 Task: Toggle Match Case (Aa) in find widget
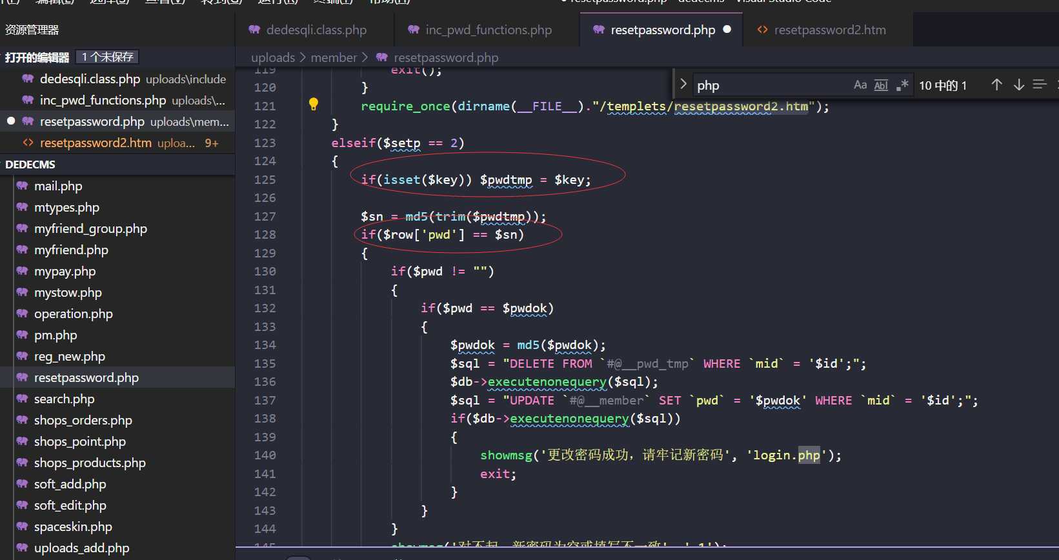[x=860, y=85]
